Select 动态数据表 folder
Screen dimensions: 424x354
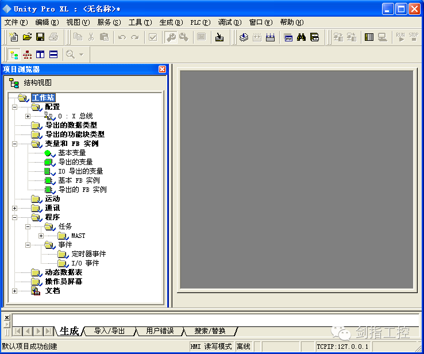[x=64, y=272]
